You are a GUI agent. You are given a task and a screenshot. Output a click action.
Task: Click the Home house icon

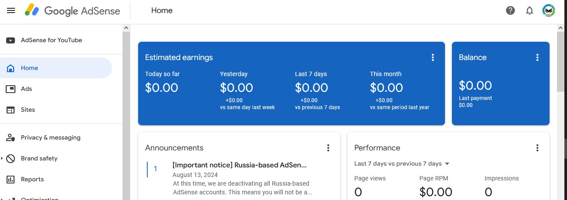pyautogui.click(x=10, y=68)
